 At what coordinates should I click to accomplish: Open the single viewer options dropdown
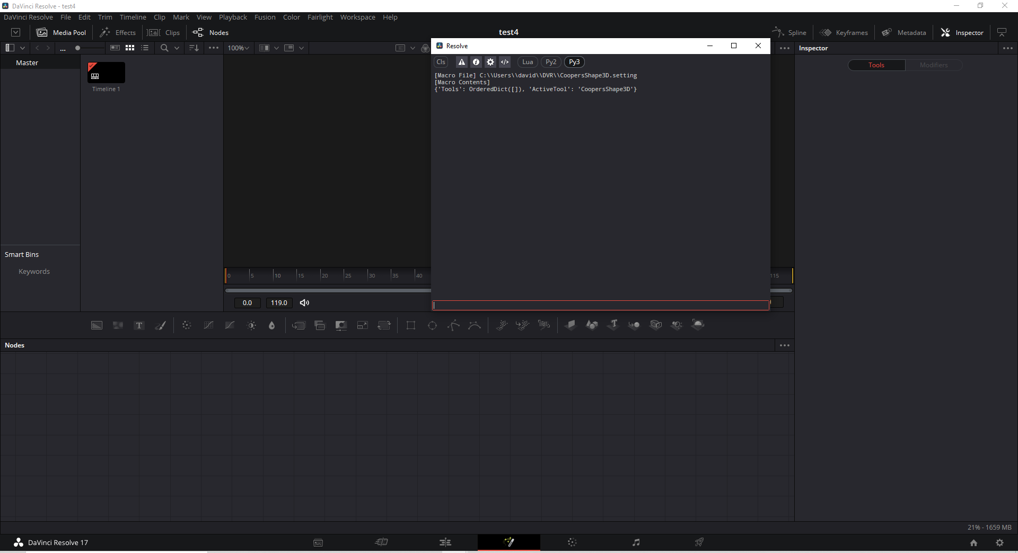click(301, 48)
